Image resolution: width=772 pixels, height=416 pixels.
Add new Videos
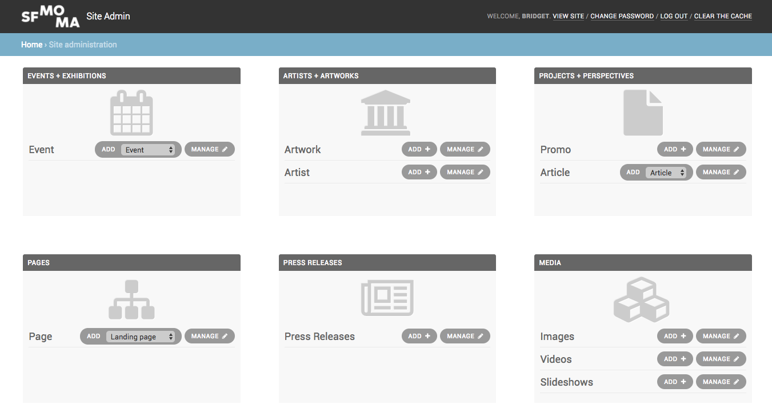675,359
